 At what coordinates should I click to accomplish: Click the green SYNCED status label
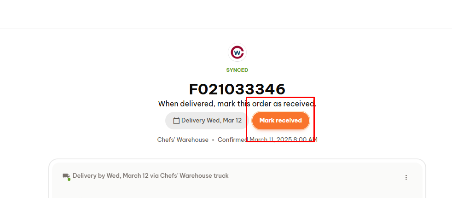click(x=237, y=70)
